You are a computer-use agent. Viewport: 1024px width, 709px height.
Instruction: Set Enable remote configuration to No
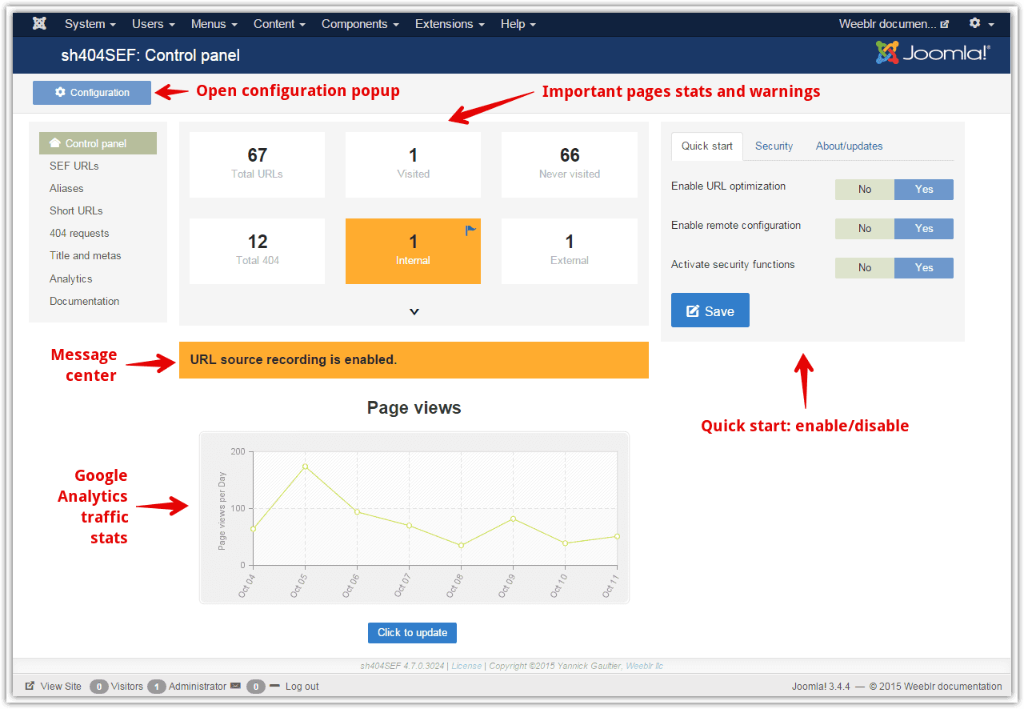[865, 229]
